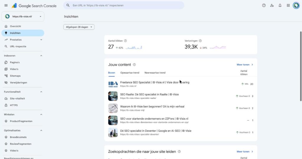
Task: Click the page vertical scrollbar
Action: pyautogui.click(x=301, y=66)
